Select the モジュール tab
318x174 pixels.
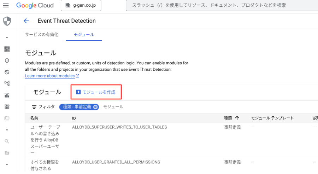[x=84, y=35]
